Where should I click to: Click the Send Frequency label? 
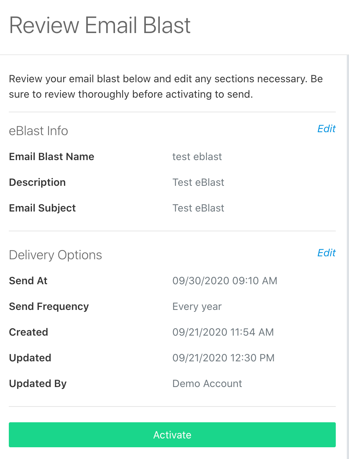[x=49, y=306]
